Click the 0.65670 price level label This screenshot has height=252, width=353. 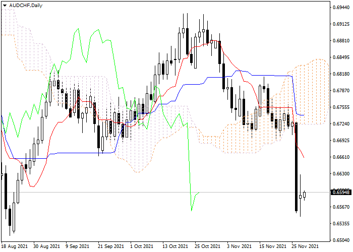point(341,207)
